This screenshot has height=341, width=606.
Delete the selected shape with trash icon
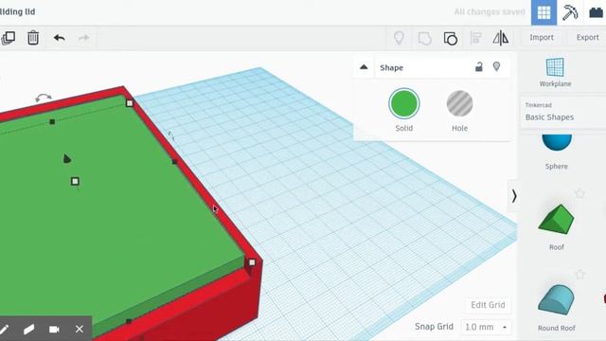click(33, 38)
